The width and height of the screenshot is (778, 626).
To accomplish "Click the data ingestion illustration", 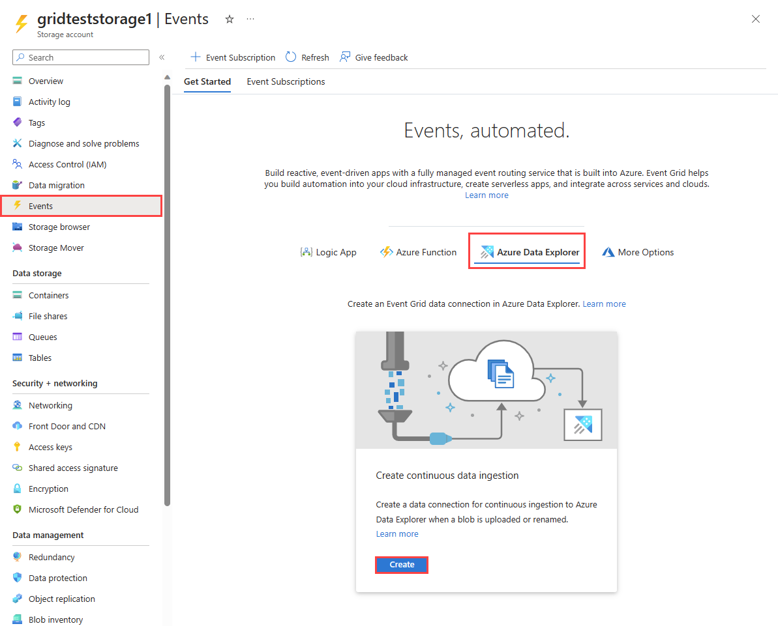I will (x=486, y=390).
